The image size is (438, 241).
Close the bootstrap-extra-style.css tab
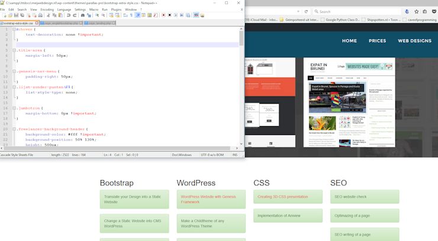tap(37, 23)
